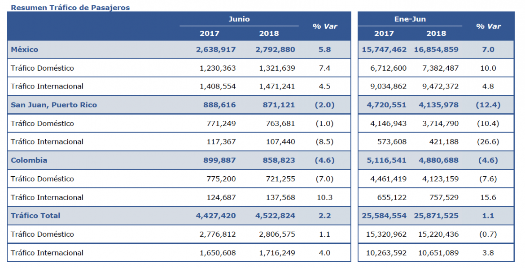525x268 pixels.
Task: Select the 1,230,363 domestic traffic value
Action: click(218, 68)
